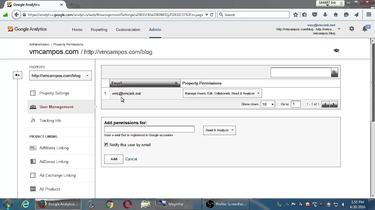This screenshot has height=210, width=375.
Task: Open Ad Exchange Linking
Action: 57,175
